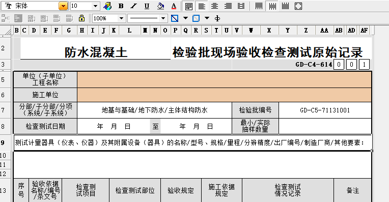Apply distributed justify alignment
The width and height of the screenshot is (389, 202).
point(241,6)
